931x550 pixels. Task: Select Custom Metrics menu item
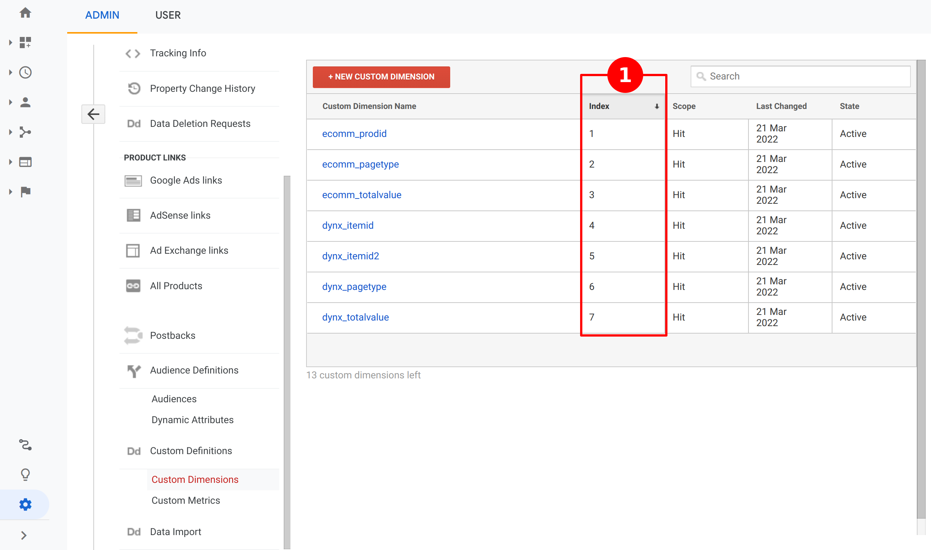[x=186, y=500]
